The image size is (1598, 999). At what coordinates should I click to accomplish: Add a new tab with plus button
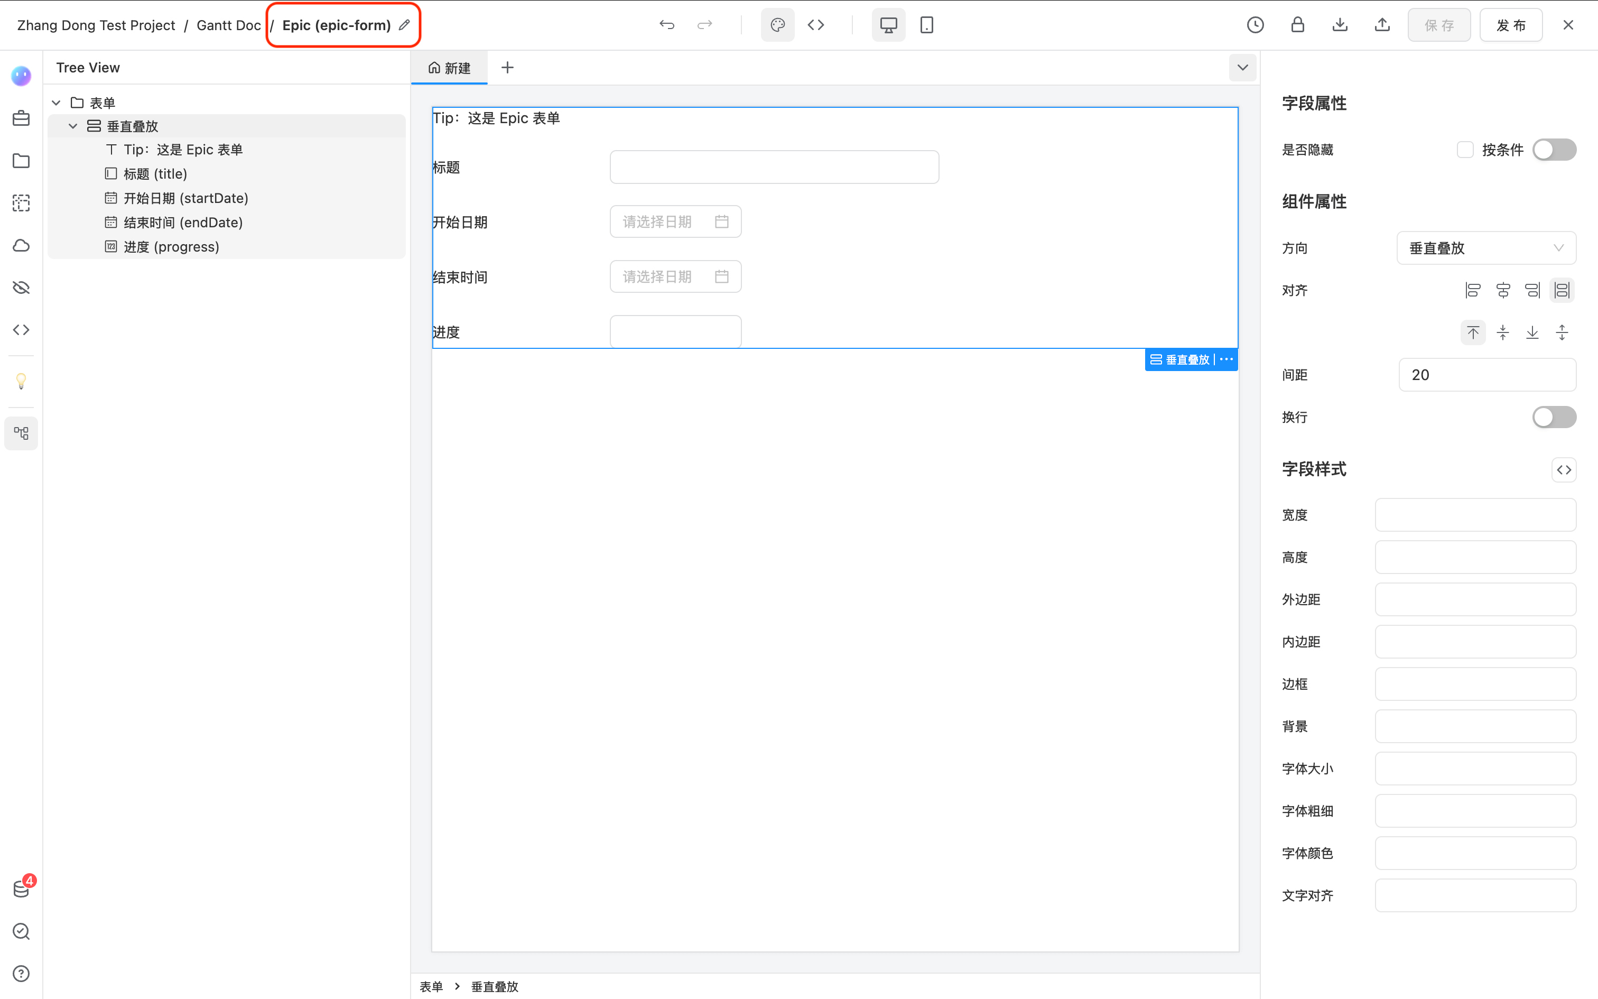coord(507,68)
